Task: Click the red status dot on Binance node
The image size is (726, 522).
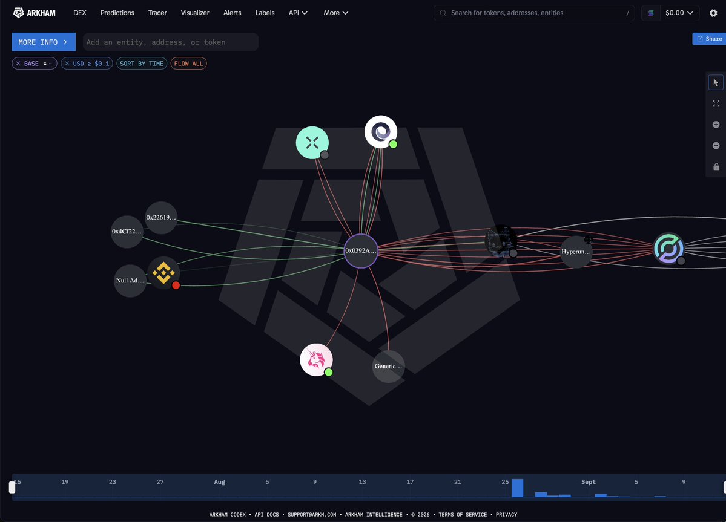Action: [176, 285]
